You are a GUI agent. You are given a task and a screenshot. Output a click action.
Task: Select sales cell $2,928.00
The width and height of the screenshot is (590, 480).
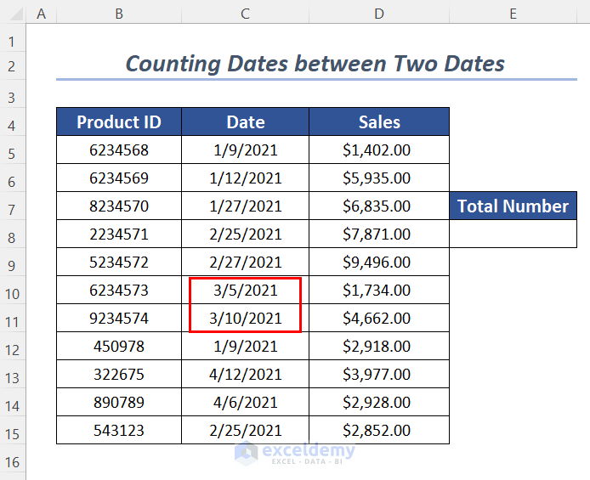[379, 402]
